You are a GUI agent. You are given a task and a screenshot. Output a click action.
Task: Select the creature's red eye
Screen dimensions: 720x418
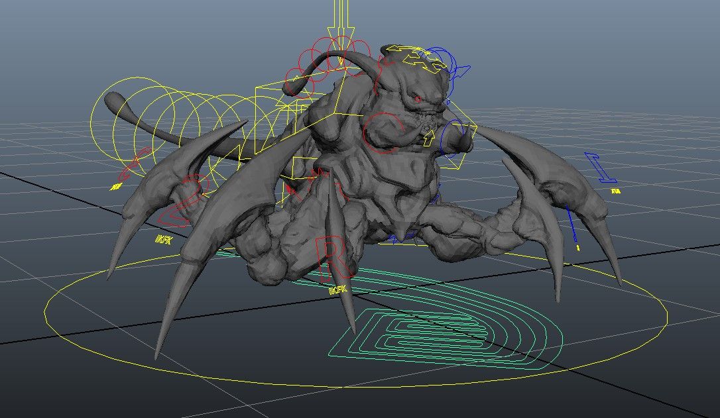point(417,99)
